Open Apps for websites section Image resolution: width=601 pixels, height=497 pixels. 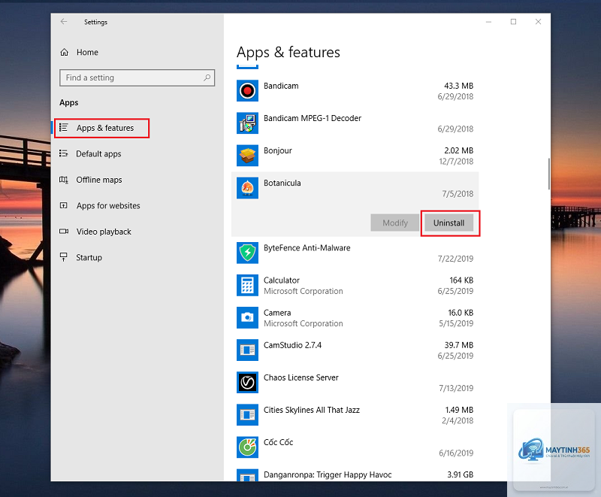coord(108,205)
